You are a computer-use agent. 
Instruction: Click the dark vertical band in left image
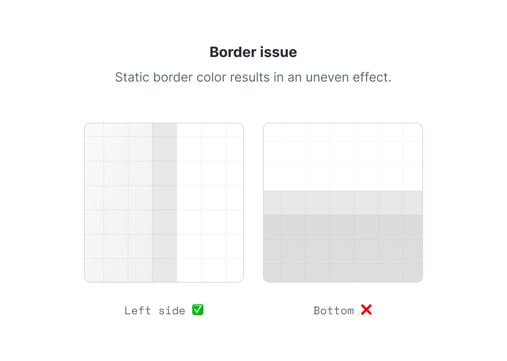point(165,203)
